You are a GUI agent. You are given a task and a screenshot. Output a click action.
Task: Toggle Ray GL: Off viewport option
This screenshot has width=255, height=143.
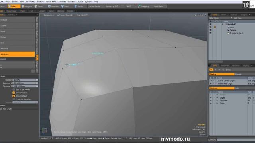82,15
